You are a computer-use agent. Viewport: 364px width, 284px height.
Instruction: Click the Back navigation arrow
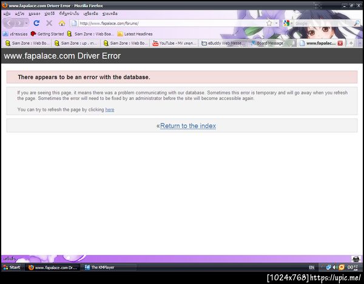[9, 23]
